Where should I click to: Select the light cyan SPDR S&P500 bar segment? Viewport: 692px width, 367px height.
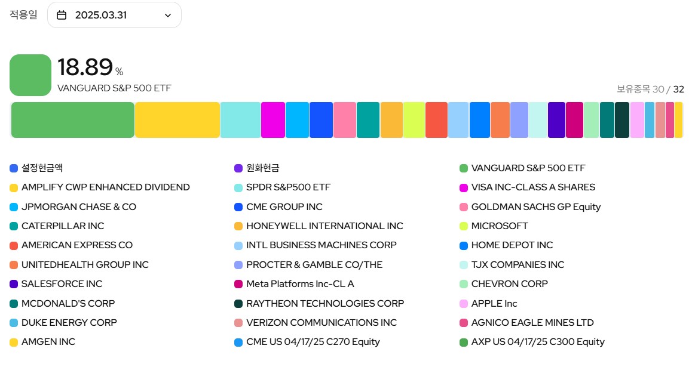(240, 120)
